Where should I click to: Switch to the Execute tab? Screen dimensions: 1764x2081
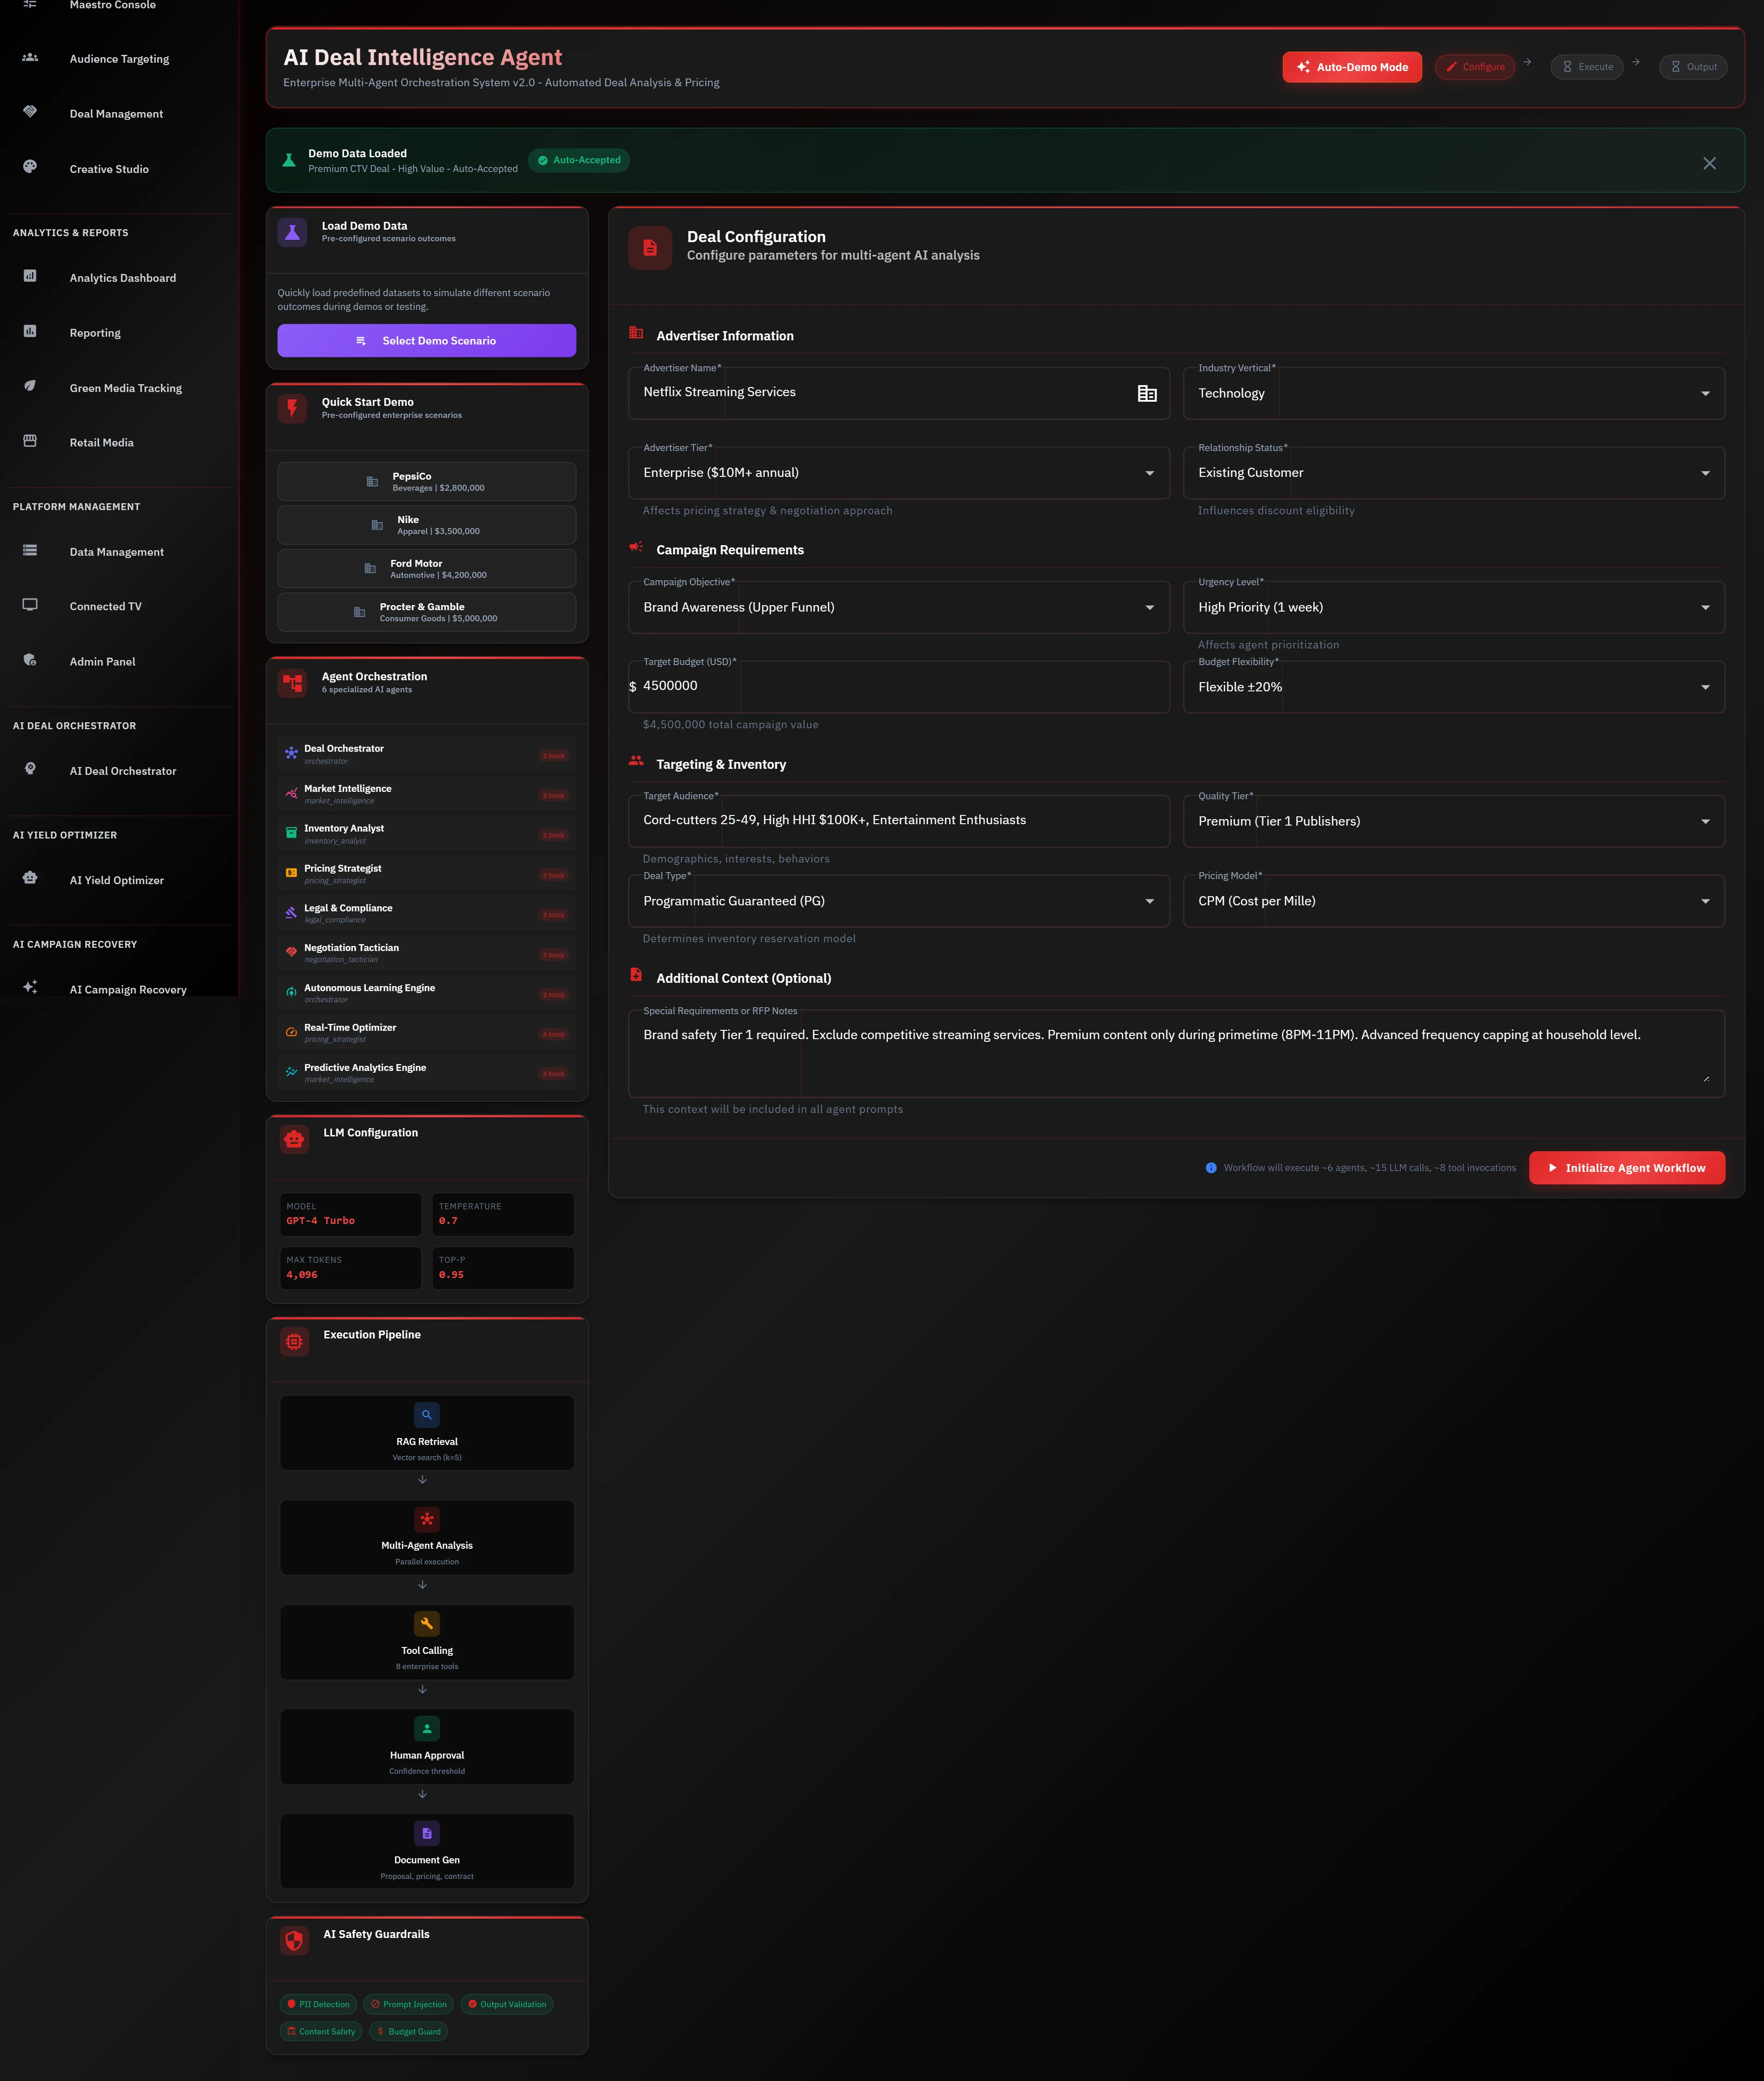pos(1587,67)
